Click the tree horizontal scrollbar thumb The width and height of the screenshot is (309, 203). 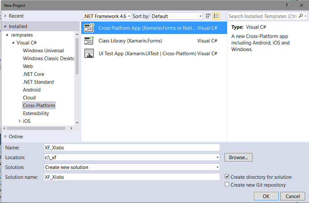36,128
